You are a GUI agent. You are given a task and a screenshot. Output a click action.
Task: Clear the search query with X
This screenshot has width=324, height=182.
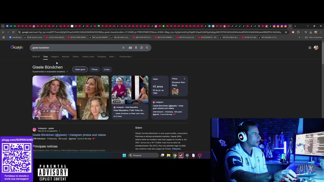pos(124,48)
